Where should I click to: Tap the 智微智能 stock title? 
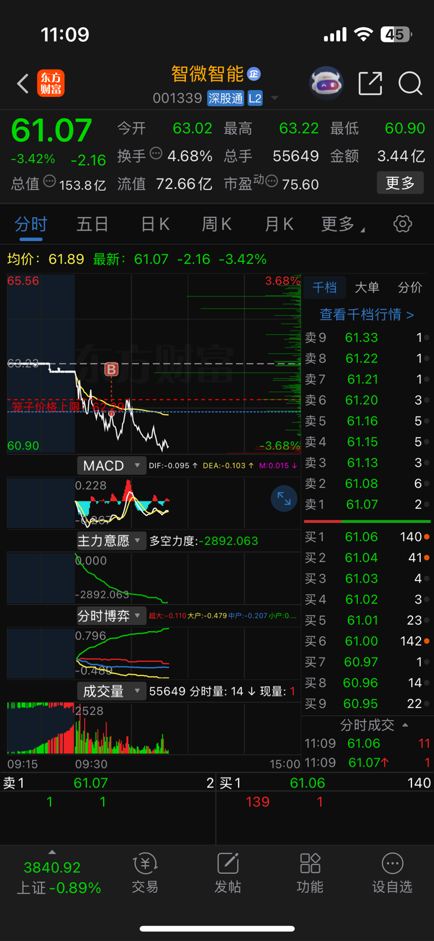coord(207,74)
